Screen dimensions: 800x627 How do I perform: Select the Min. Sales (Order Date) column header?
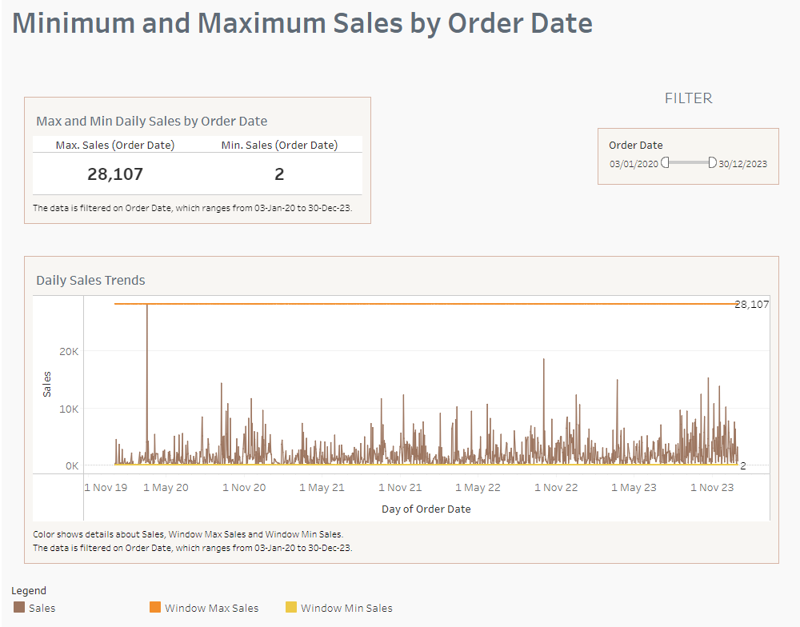click(x=279, y=145)
